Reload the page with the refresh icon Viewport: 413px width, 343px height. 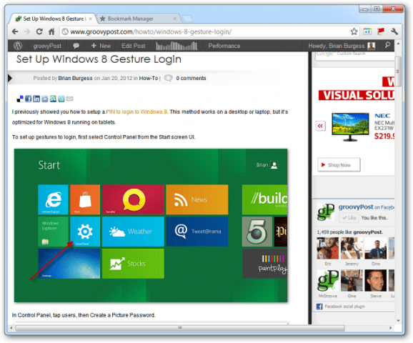point(39,32)
